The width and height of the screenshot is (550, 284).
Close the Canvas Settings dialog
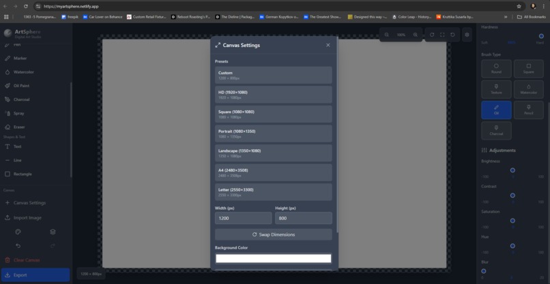328,45
